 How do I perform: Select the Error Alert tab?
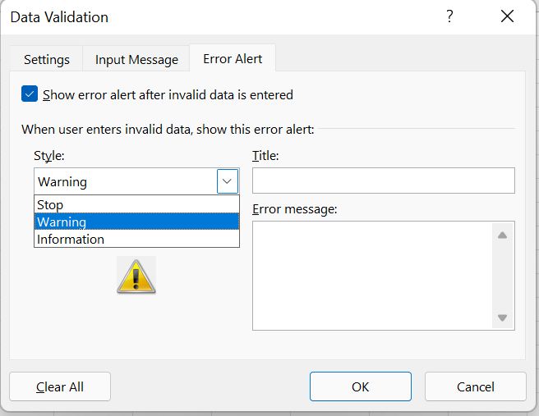233,59
